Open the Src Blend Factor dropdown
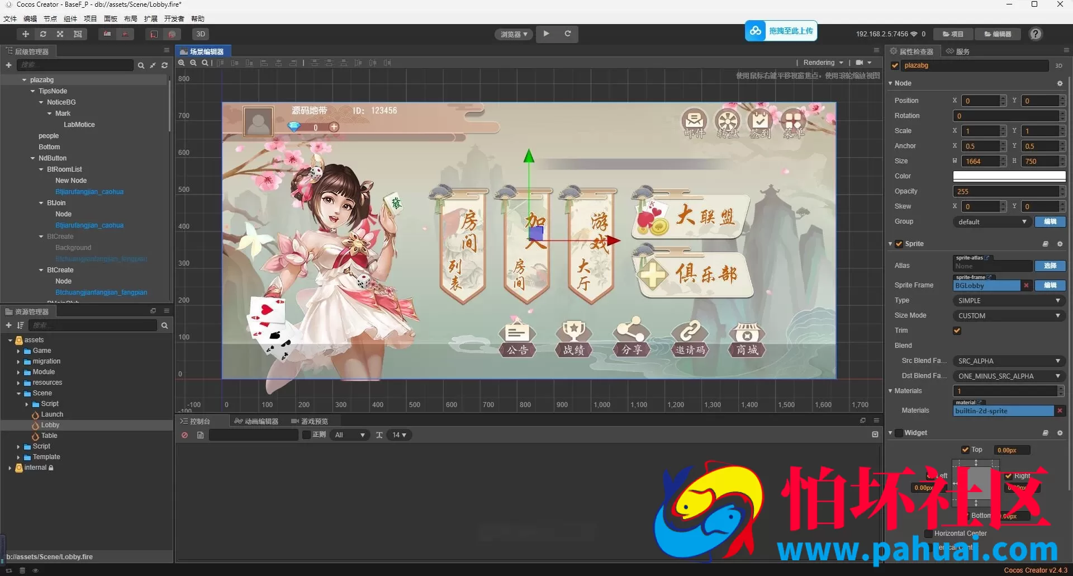Image resolution: width=1073 pixels, height=576 pixels. 1008,361
